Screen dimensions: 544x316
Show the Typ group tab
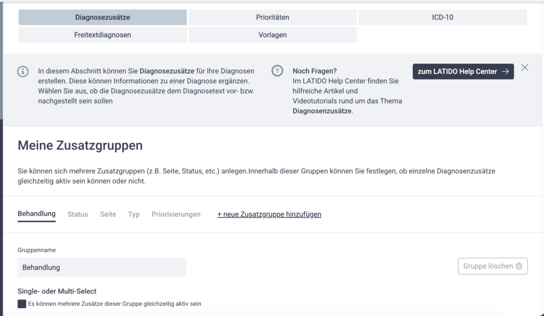[x=134, y=214]
